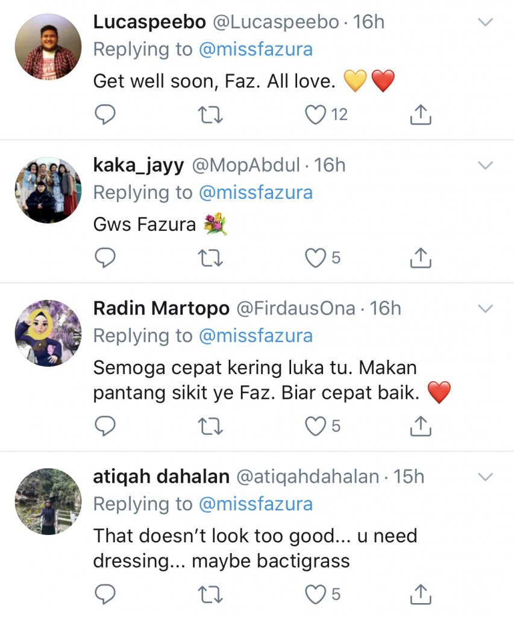Screen dimensions: 514x617
Task: Like atiqah dahalan's bactigrass tweet
Action: click(x=315, y=594)
